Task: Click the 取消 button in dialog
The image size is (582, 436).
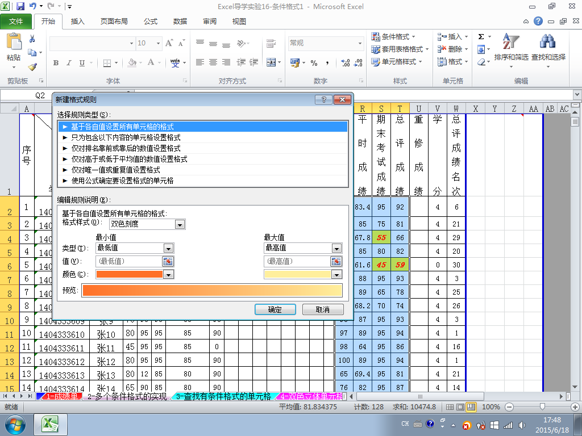Action: click(323, 309)
